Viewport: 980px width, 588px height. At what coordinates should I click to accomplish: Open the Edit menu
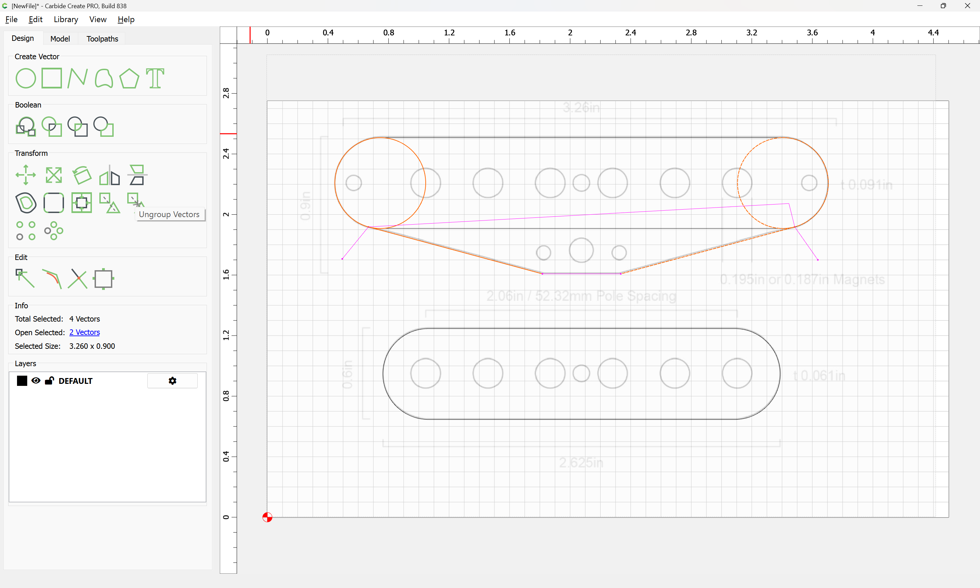(36, 19)
